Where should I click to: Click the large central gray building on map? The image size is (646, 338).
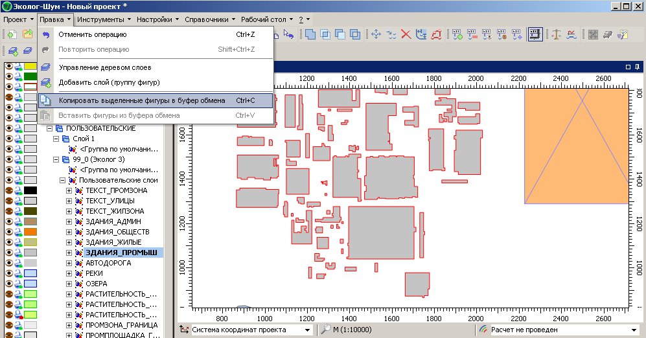coord(382,232)
